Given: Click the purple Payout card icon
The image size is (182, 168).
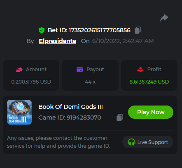Looking at the screenshot, I should pos(79,70).
